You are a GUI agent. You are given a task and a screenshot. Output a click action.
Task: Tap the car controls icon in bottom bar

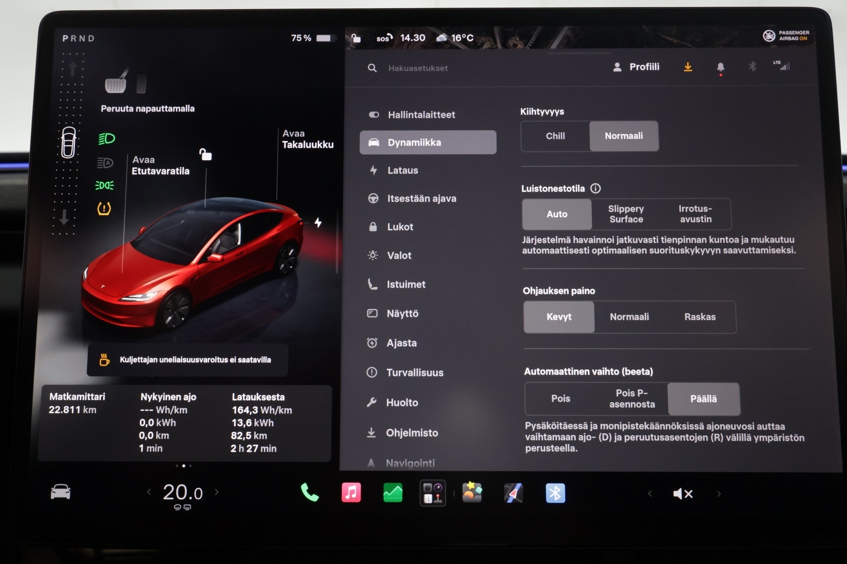[x=61, y=492]
